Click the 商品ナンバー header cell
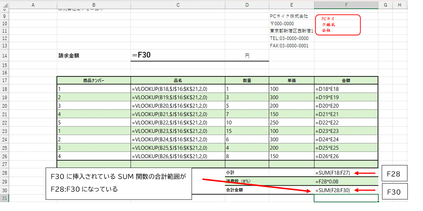The height and width of the screenshot is (211, 423). tap(93, 80)
